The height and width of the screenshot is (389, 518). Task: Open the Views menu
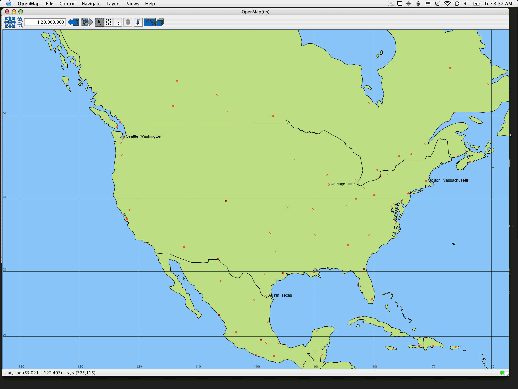[x=133, y=4]
